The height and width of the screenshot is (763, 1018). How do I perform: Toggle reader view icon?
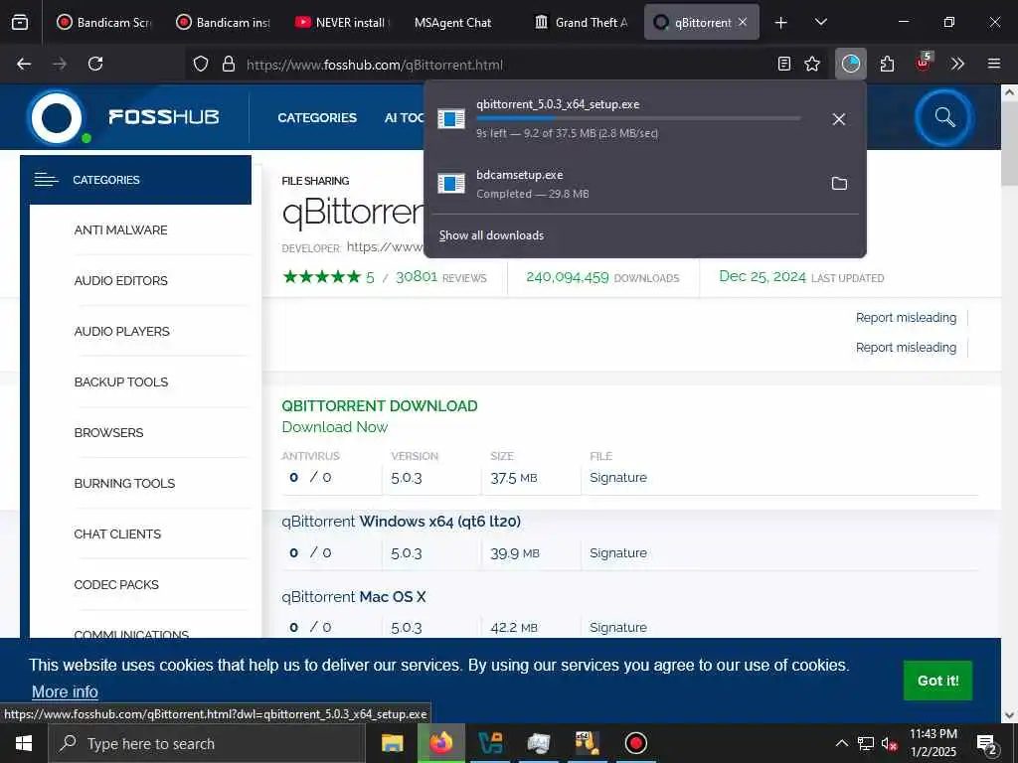click(x=784, y=64)
